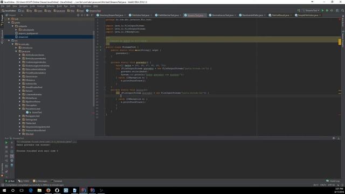Open the TODO tool window tab
This screenshot has height=194, width=345.
24,181
